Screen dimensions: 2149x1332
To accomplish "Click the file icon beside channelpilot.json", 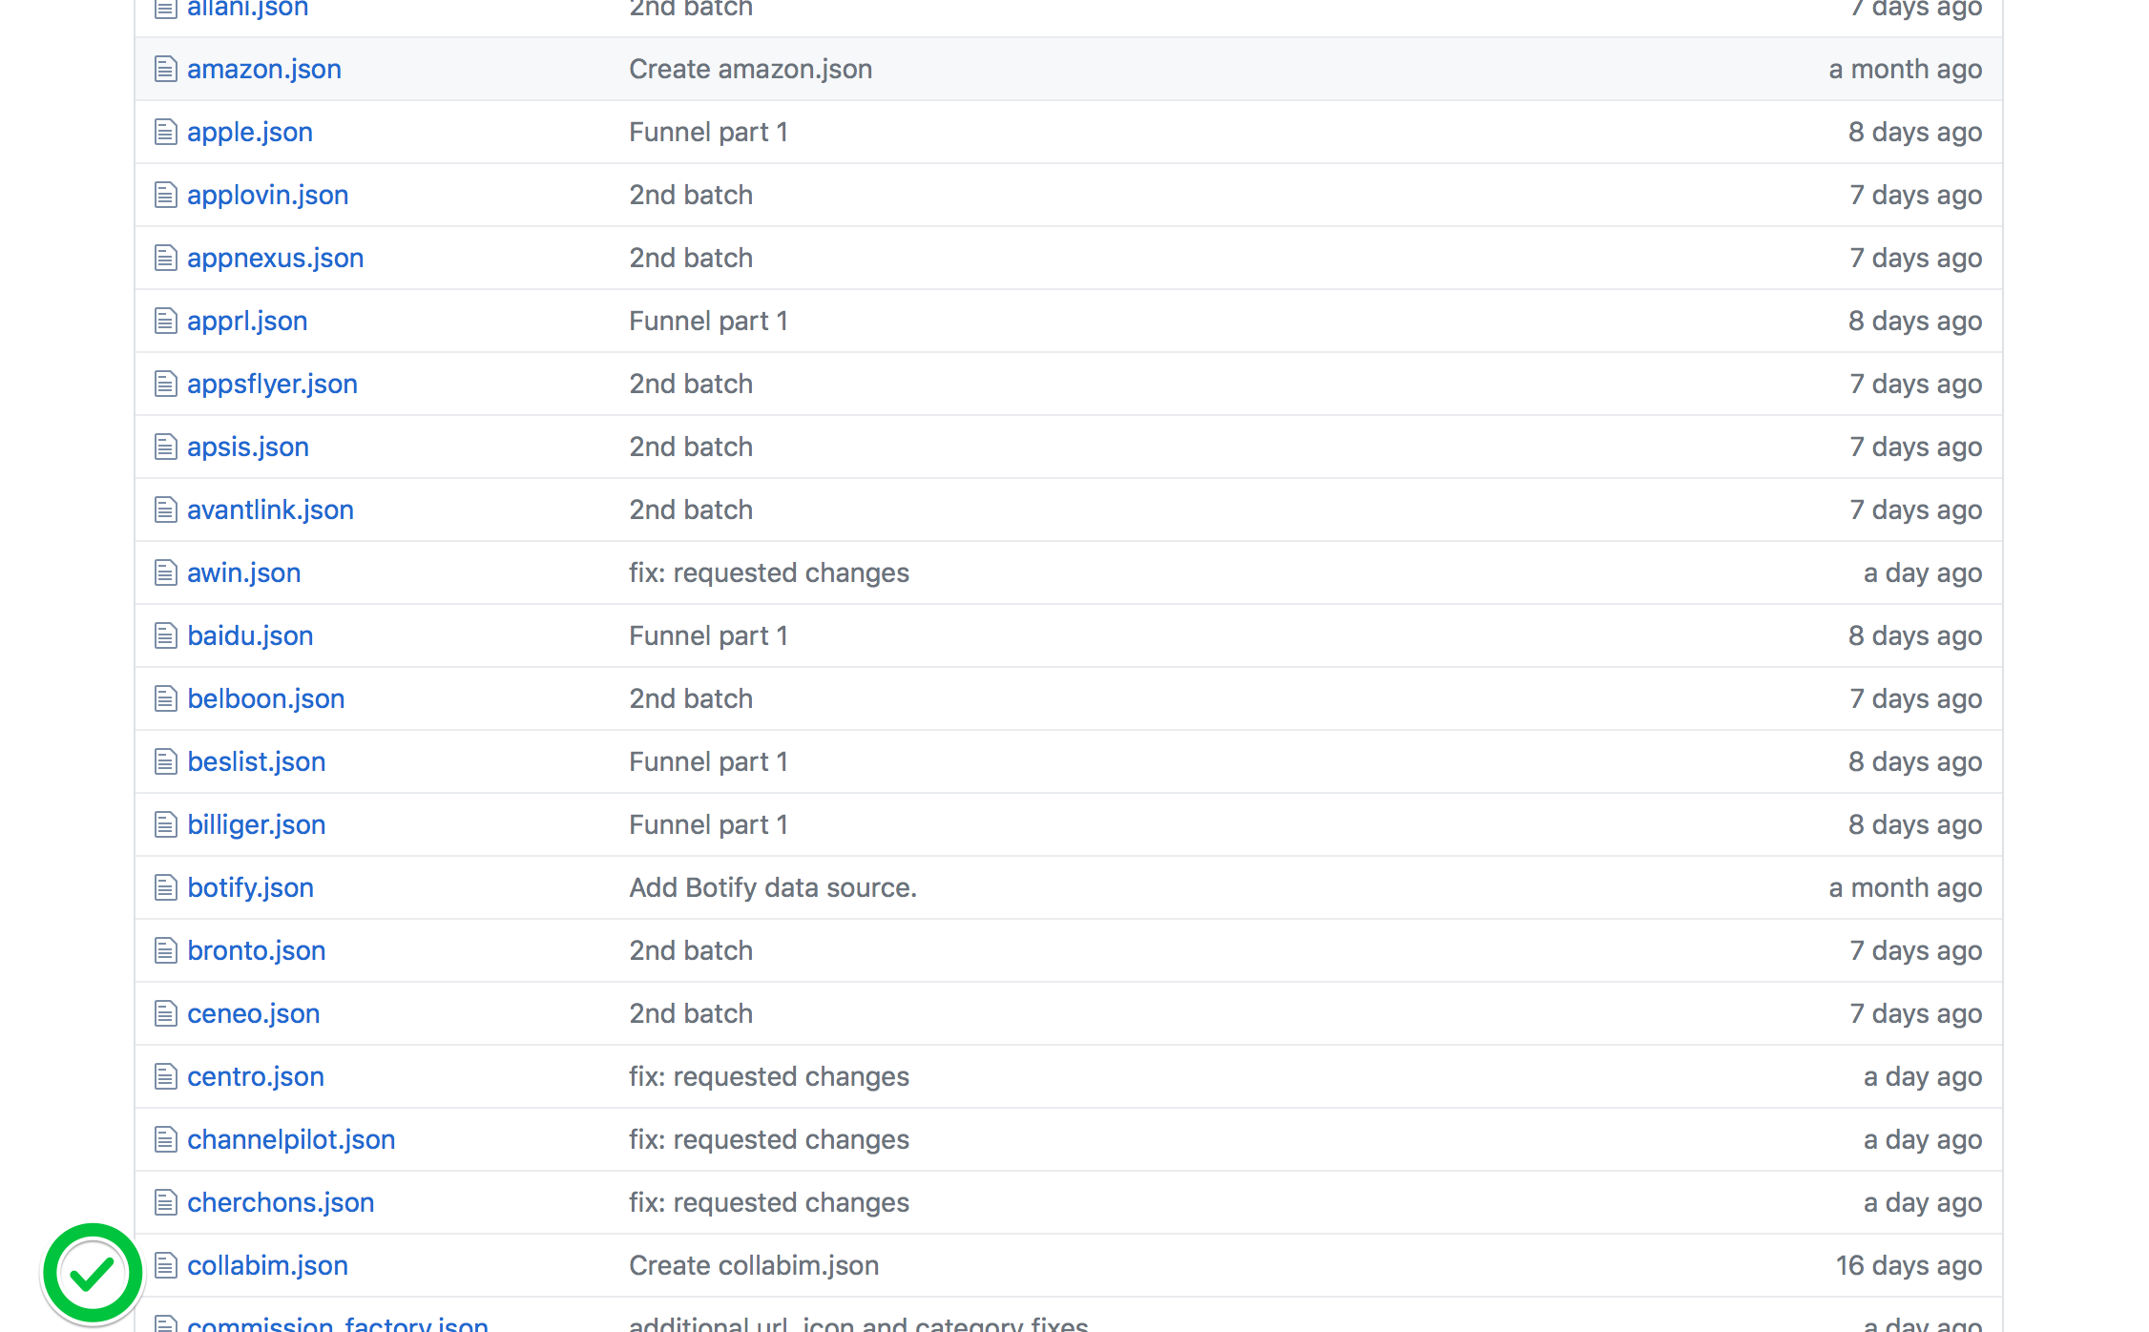I will 165,1139.
